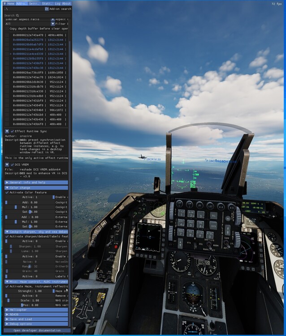286x336 pixels.
Task: Open the Log tab
Action: click(x=57, y=4)
